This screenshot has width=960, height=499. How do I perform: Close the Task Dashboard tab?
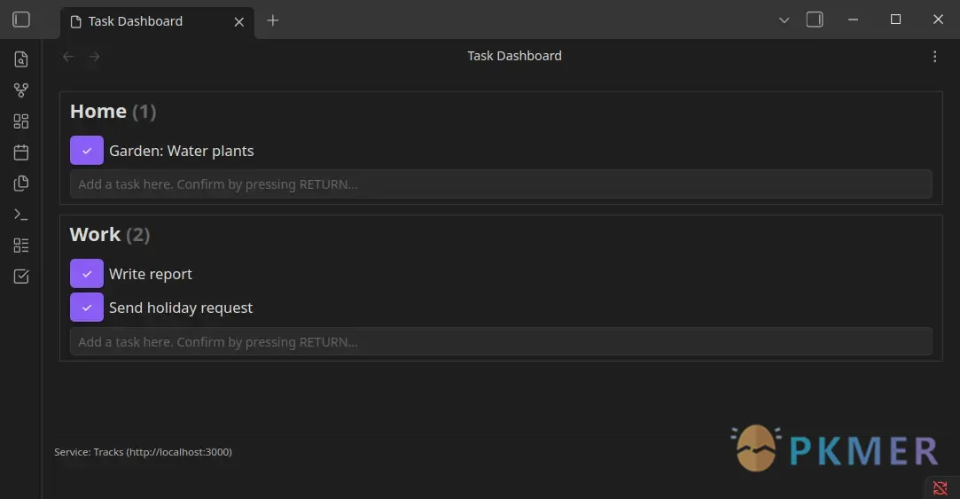[239, 22]
